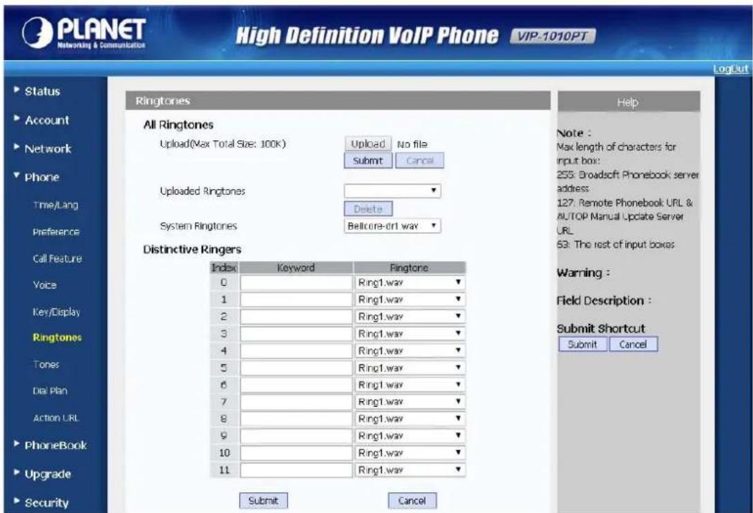This screenshot has height=513, width=753.
Task: Expand the Upgrade menu
Action: tap(48, 474)
